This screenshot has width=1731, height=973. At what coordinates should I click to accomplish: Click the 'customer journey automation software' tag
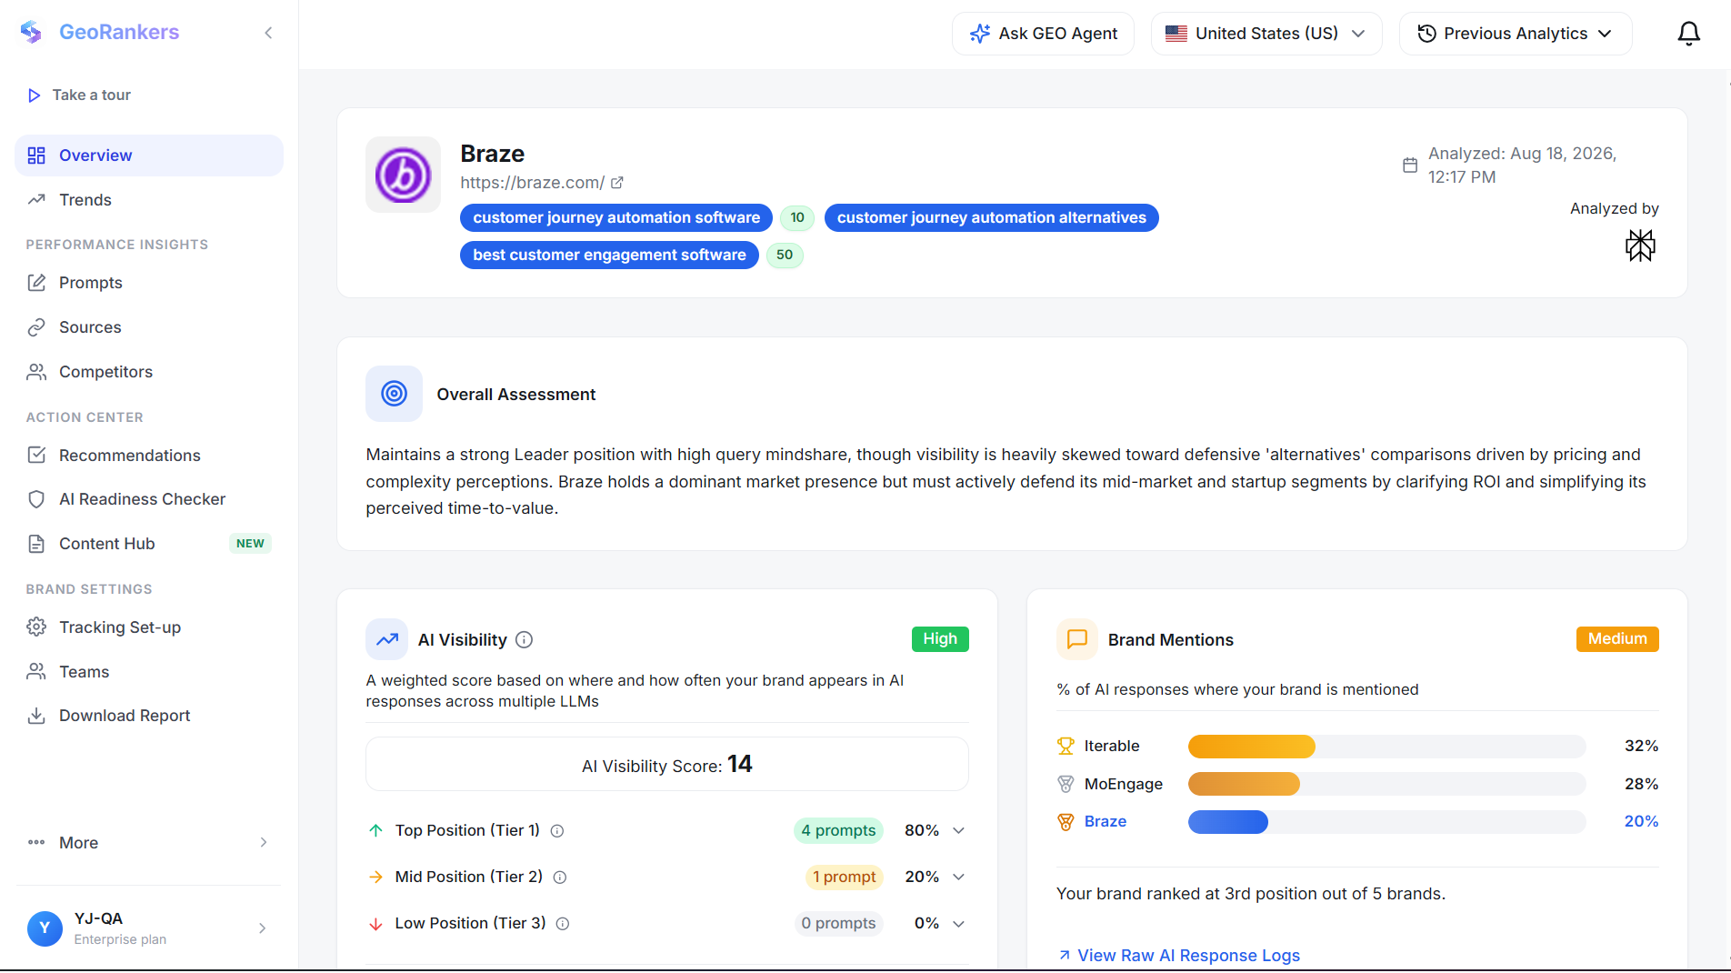click(x=616, y=218)
